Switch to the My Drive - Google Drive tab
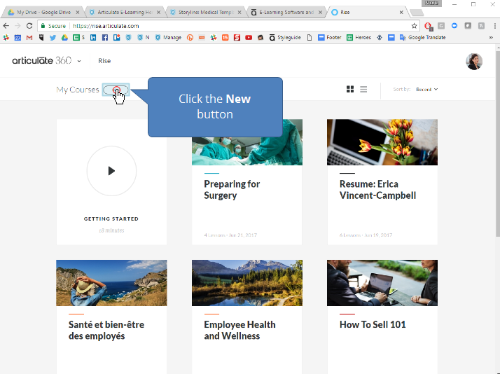 [42, 12]
